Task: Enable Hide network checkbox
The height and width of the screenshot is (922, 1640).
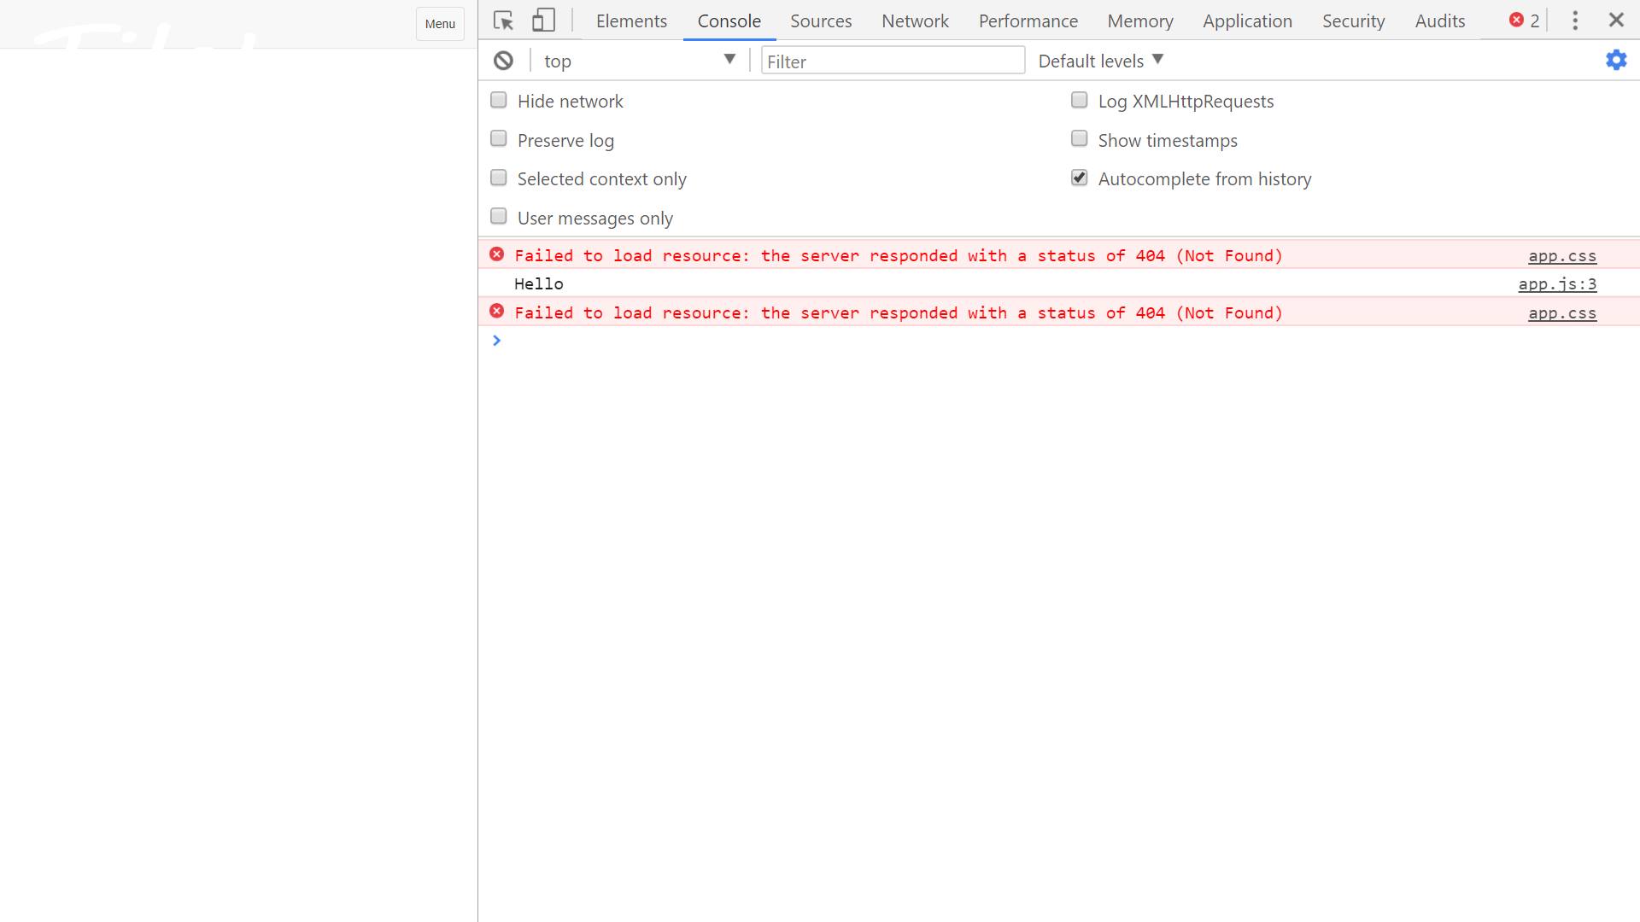Action: (499, 101)
